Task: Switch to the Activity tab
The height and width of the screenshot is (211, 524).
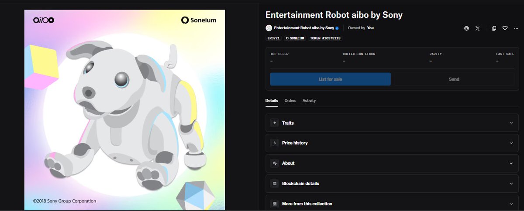Action: pos(309,101)
